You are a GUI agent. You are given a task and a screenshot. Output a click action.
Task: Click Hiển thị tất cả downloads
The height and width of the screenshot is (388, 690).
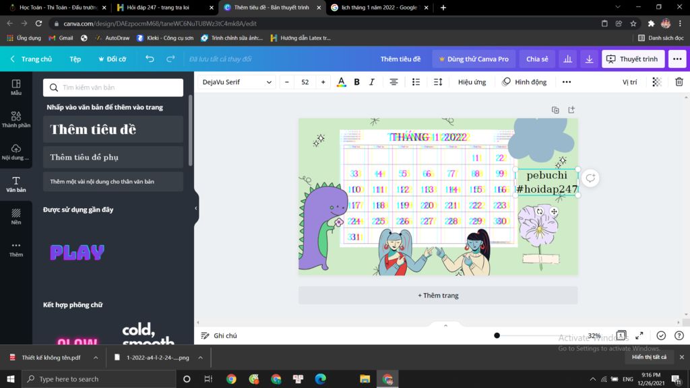coord(649,357)
